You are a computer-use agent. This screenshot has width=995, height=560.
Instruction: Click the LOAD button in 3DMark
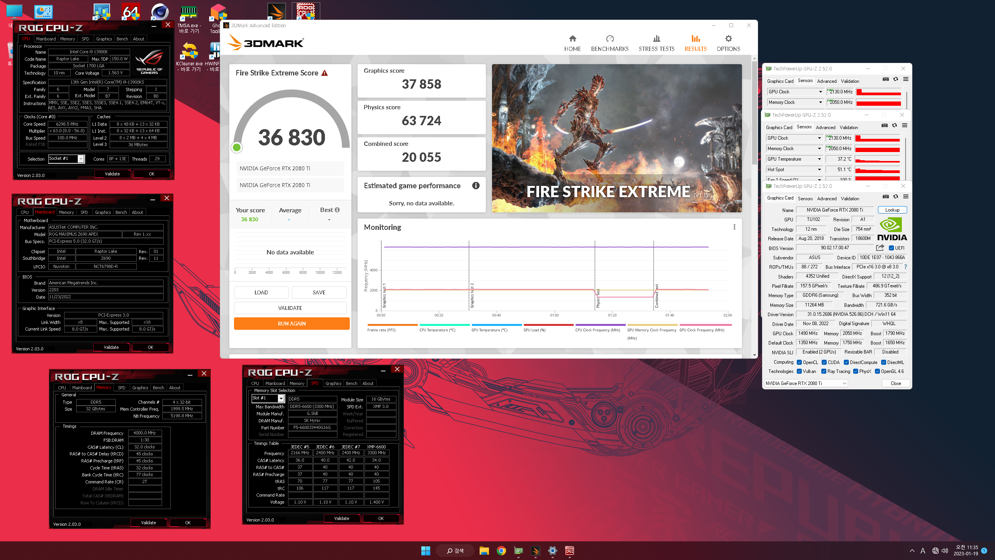coord(261,292)
